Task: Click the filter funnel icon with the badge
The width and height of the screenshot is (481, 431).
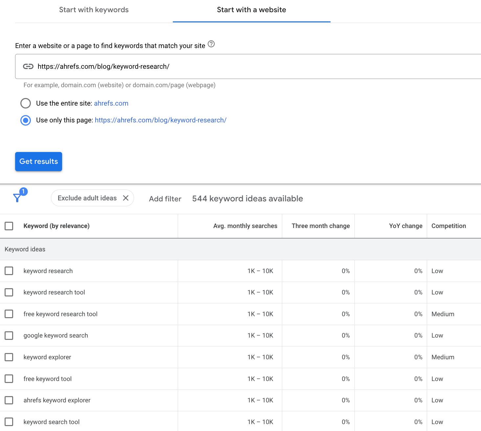Action: coord(18,197)
